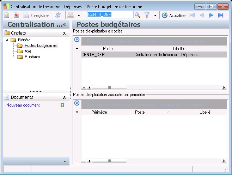Click the bottom arrow of the left panel
This screenshot has width=232, height=175.
pos(65,162)
